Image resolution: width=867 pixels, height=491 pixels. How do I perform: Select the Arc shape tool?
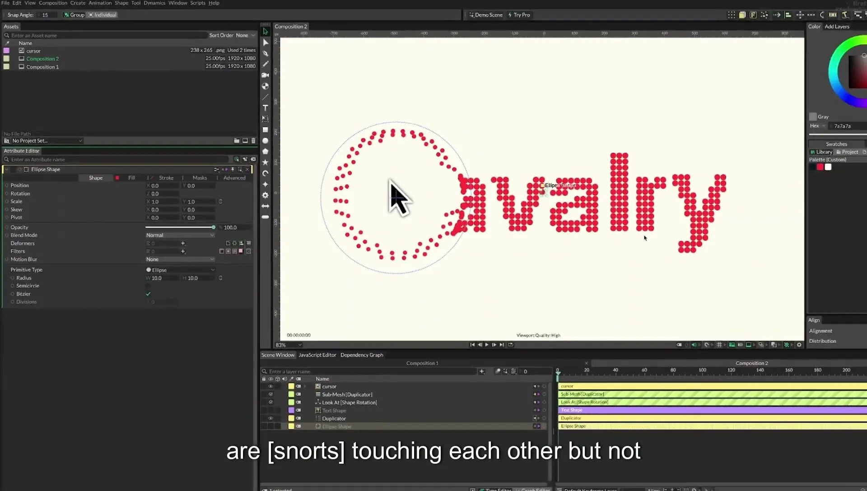click(266, 173)
